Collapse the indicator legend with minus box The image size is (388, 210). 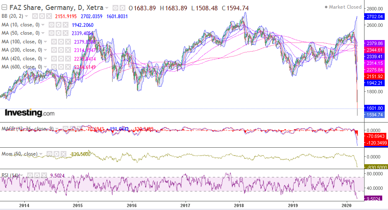(x=4, y=8)
